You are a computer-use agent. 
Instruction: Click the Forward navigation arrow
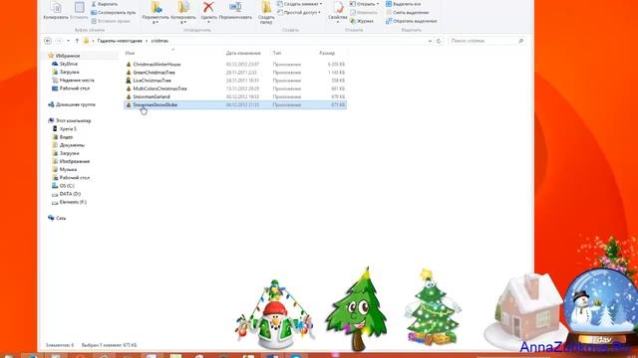click(x=59, y=41)
